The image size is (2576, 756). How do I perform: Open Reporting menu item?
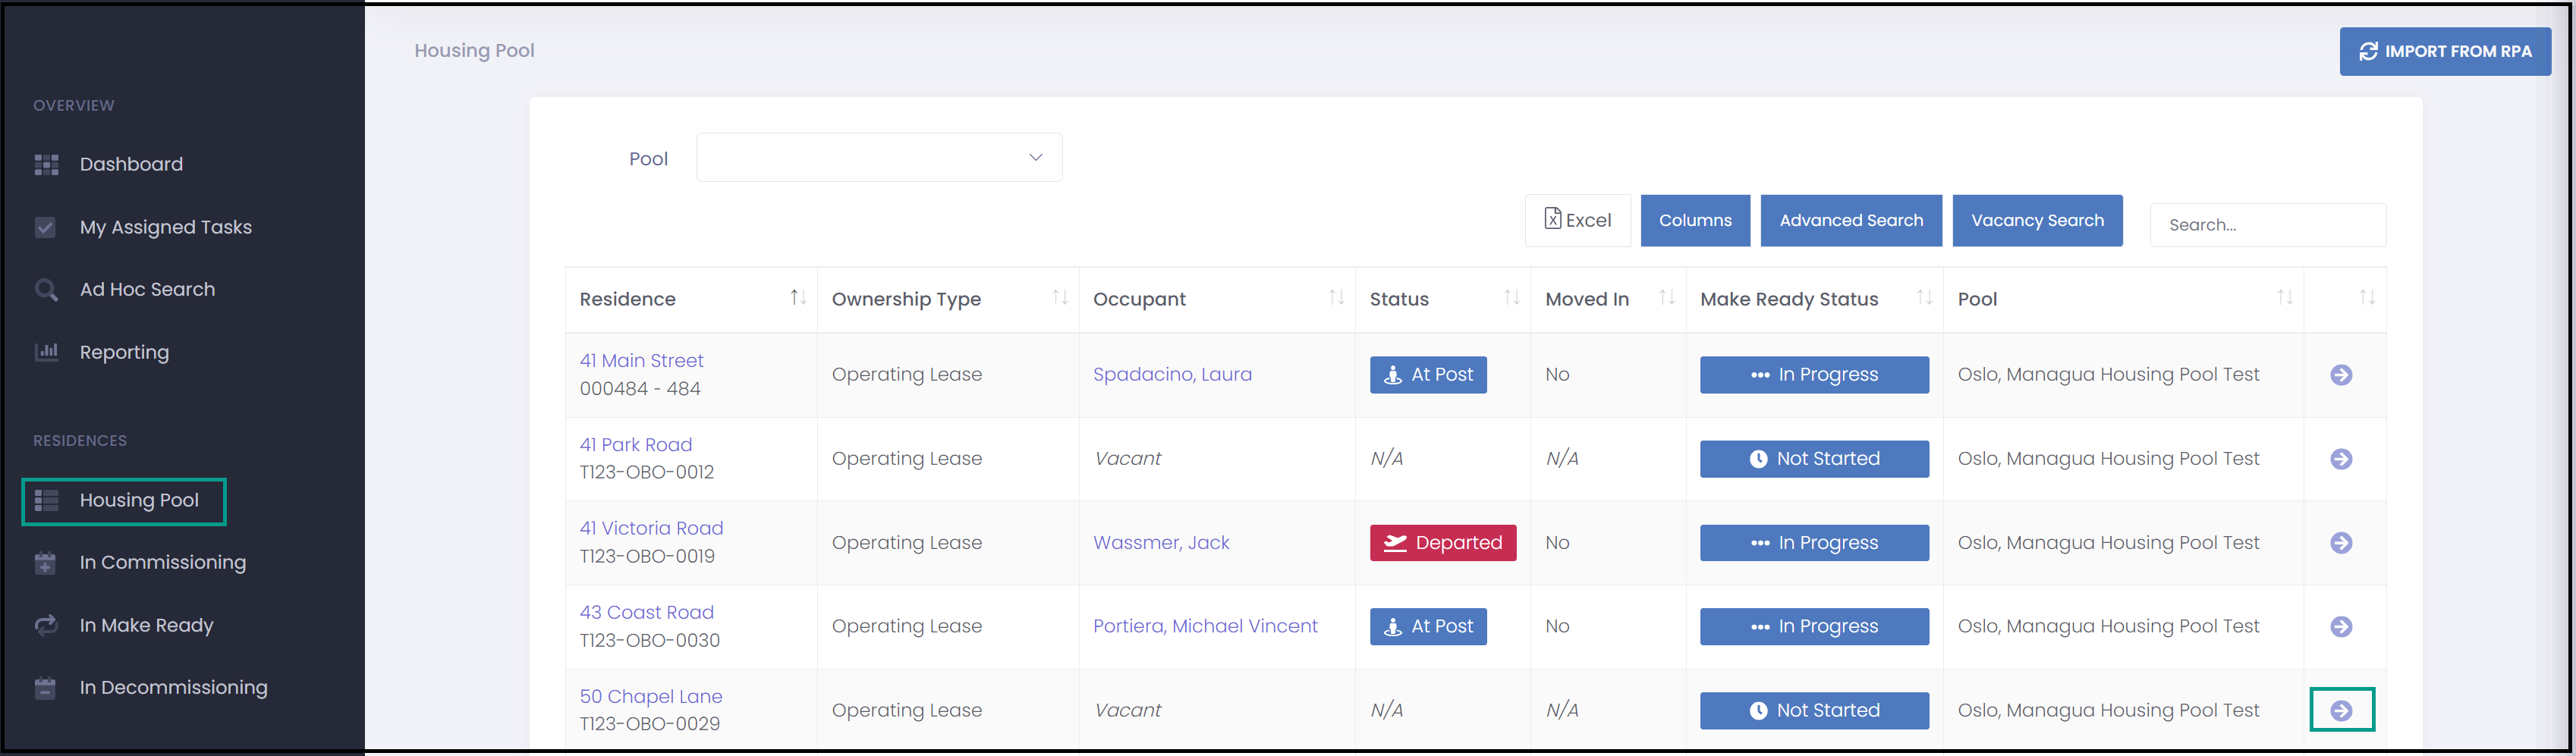click(x=124, y=353)
